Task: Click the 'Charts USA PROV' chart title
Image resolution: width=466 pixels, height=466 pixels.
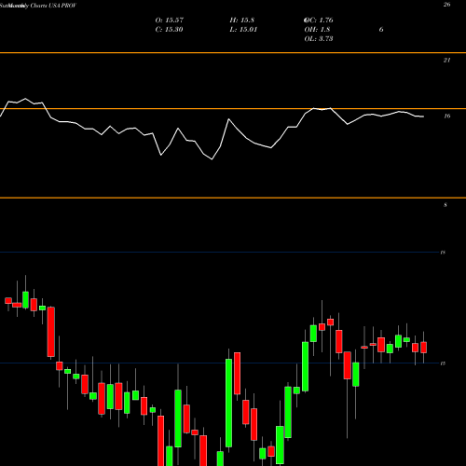Action: pyautogui.click(x=53, y=6)
